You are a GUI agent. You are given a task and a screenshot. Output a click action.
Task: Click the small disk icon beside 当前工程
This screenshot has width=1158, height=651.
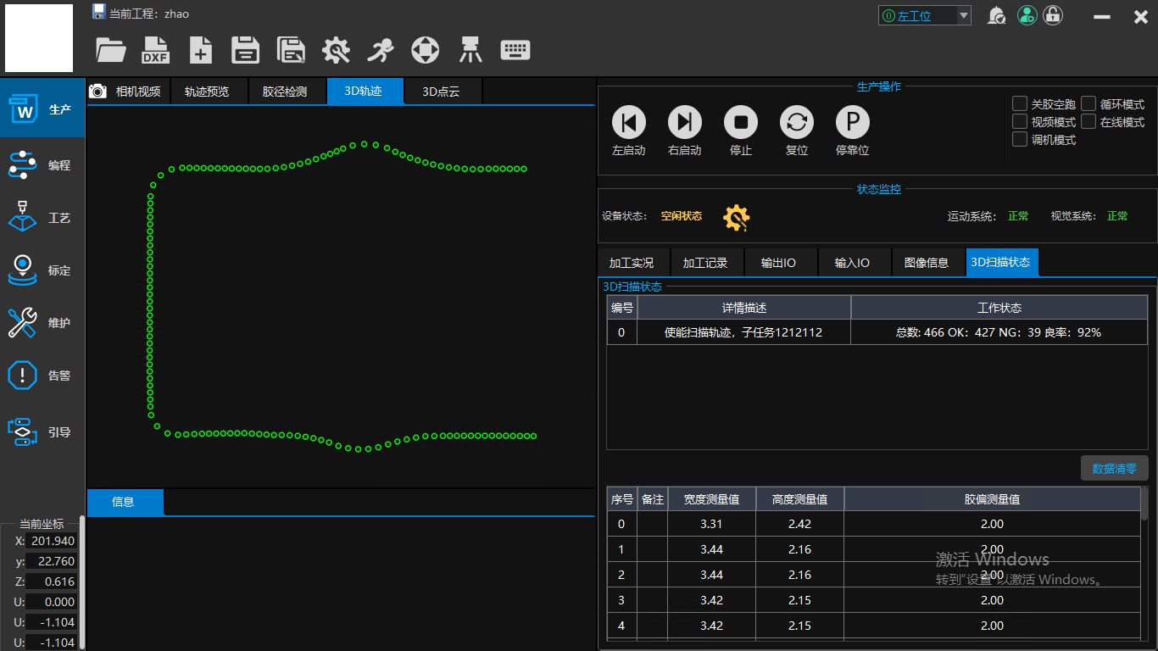click(x=99, y=12)
